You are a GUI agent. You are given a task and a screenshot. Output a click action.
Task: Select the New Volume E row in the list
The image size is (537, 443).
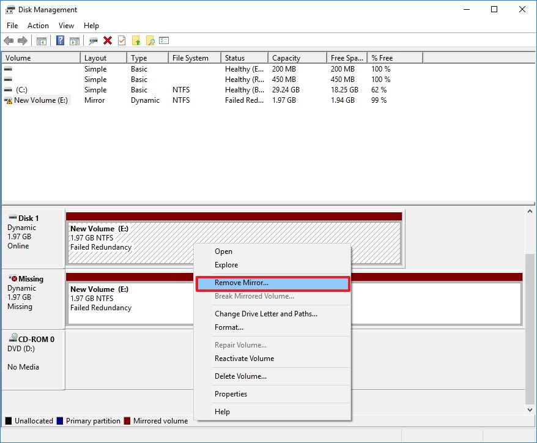pos(40,100)
